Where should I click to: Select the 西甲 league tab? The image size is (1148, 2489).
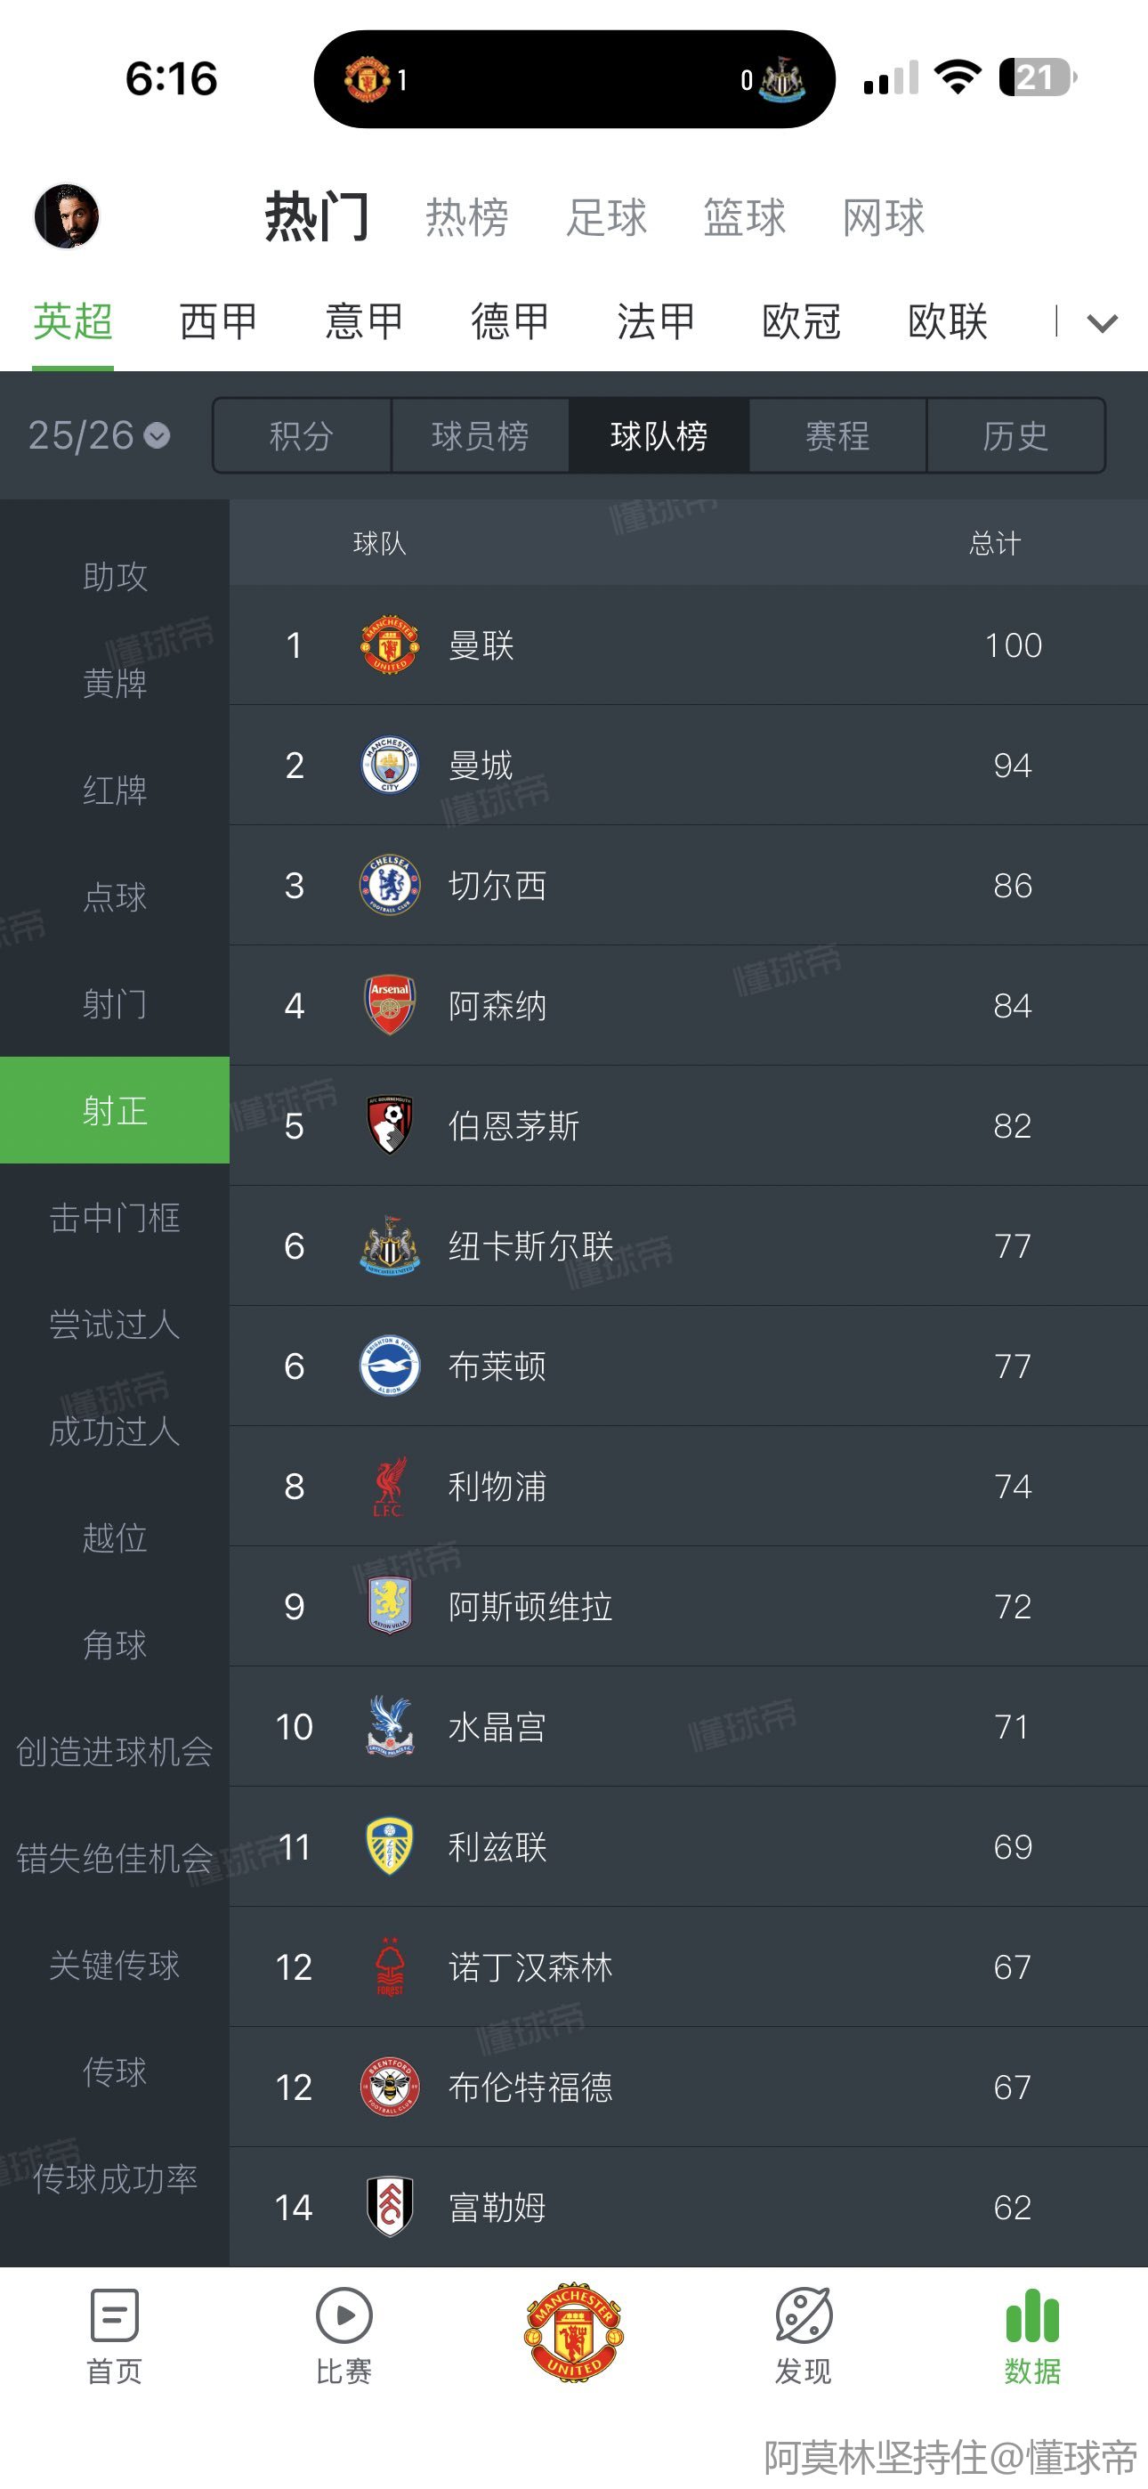[x=218, y=321]
